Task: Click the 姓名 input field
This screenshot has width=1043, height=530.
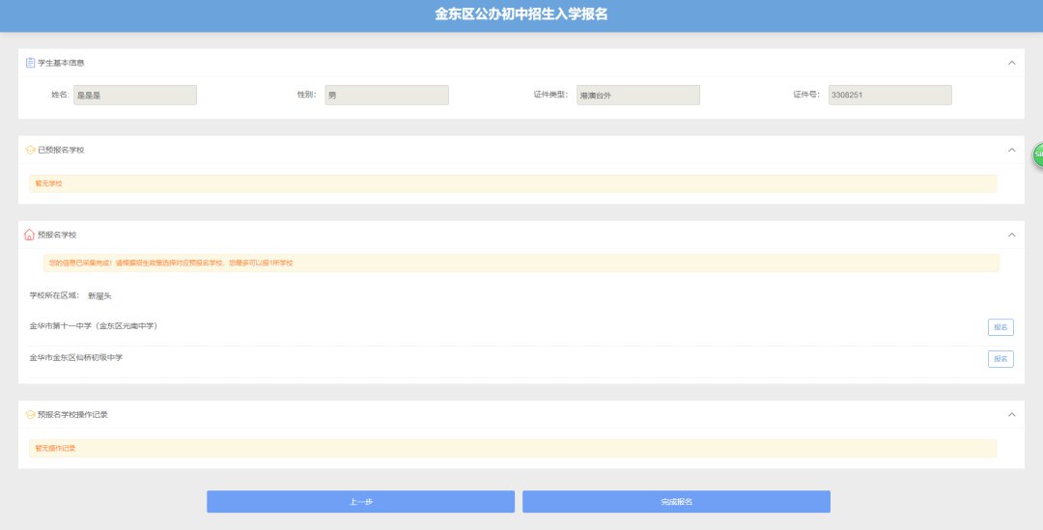Action: point(134,95)
